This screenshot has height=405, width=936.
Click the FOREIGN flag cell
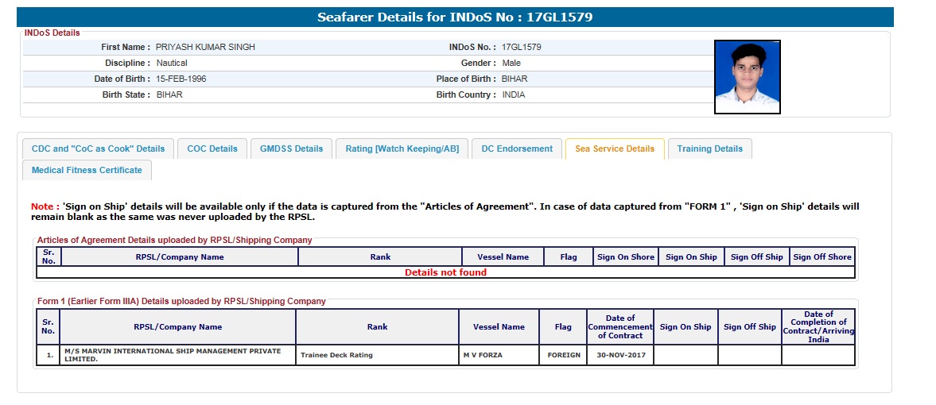(x=563, y=355)
